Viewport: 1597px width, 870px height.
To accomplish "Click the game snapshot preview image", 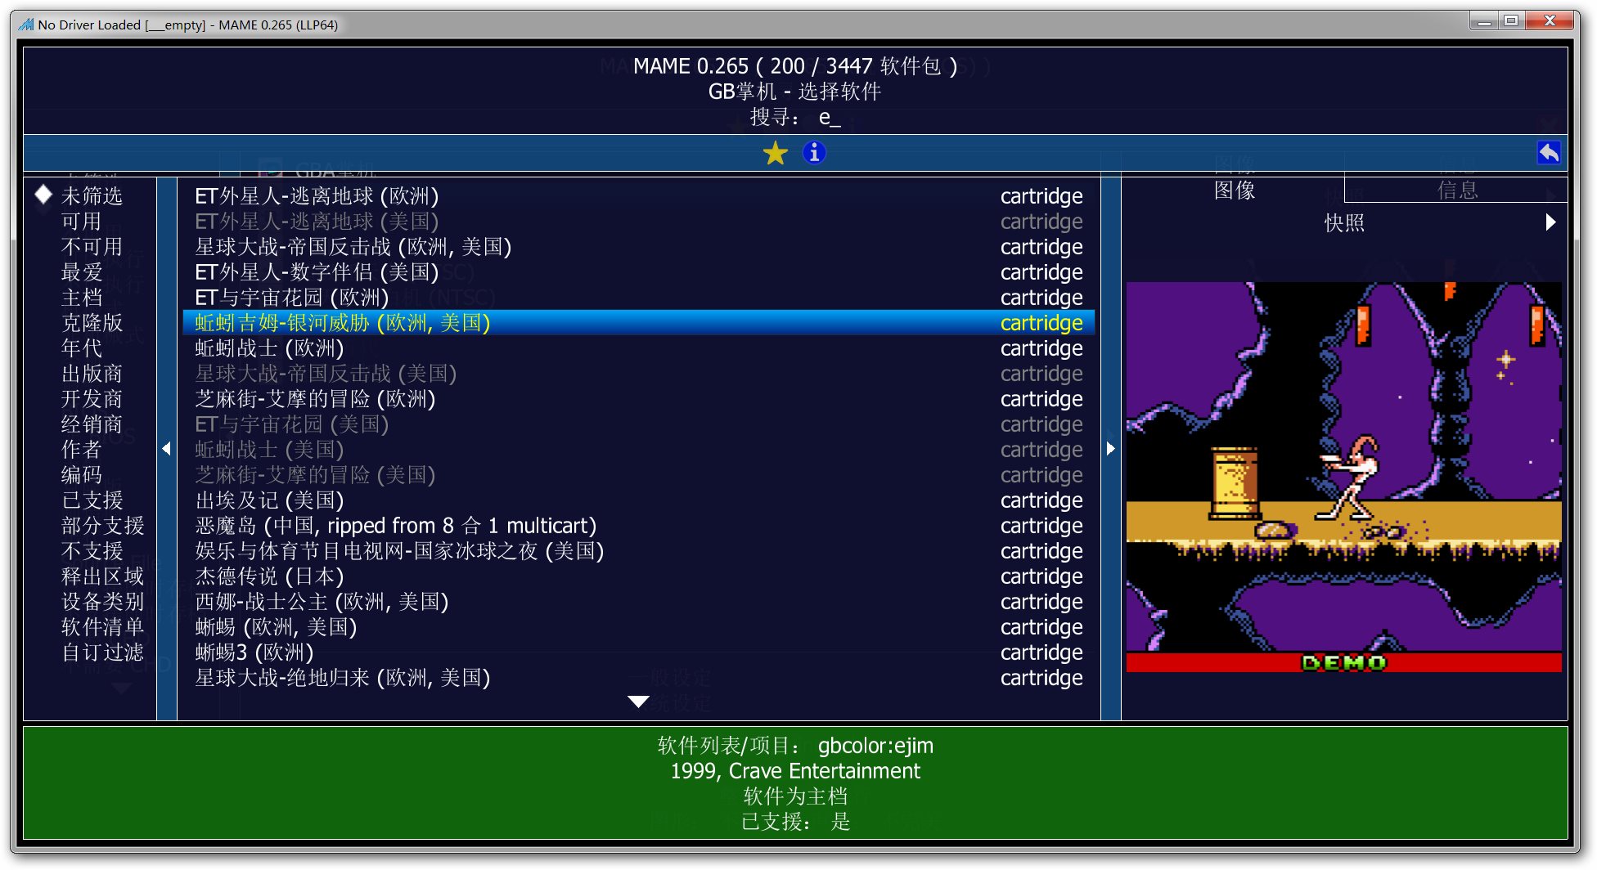I will (1343, 478).
